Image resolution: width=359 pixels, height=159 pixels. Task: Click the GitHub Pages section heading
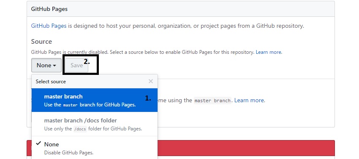tap(49, 9)
